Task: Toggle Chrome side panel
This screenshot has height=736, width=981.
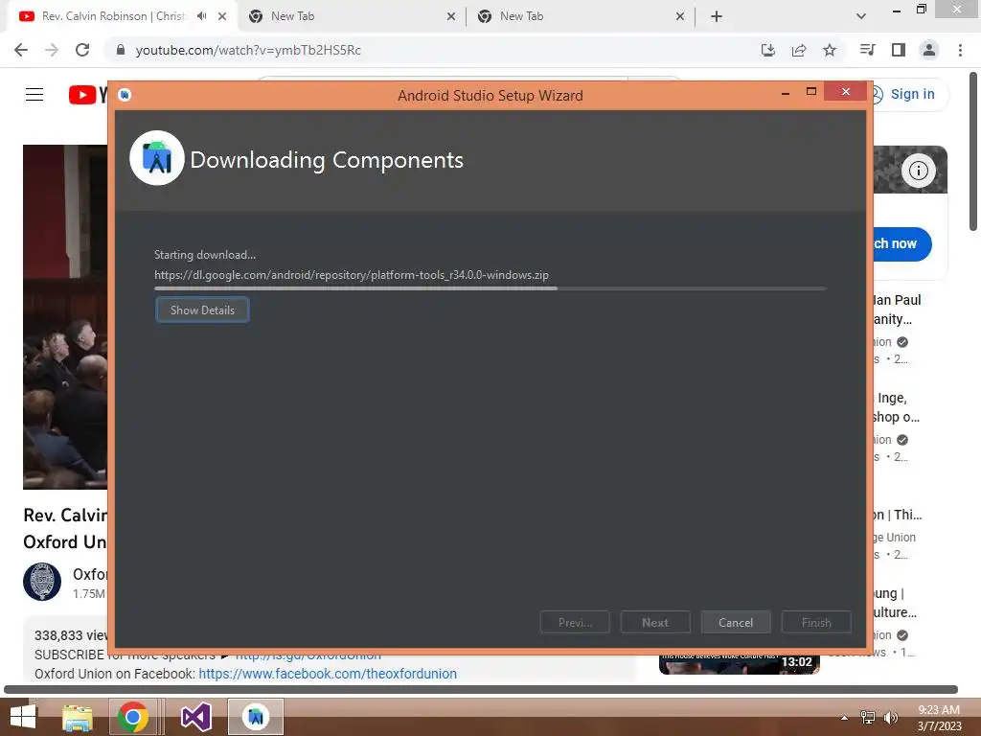Action: pyautogui.click(x=899, y=50)
